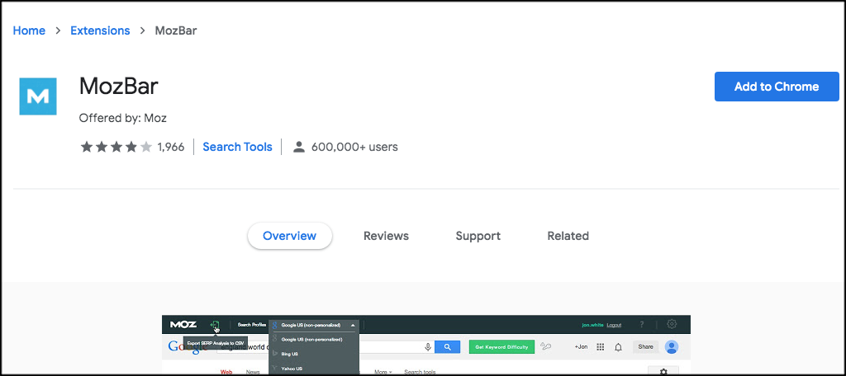Click the key icon beside Get Keyword Difficulty
Image resolution: width=846 pixels, height=376 pixels.
[x=546, y=346]
